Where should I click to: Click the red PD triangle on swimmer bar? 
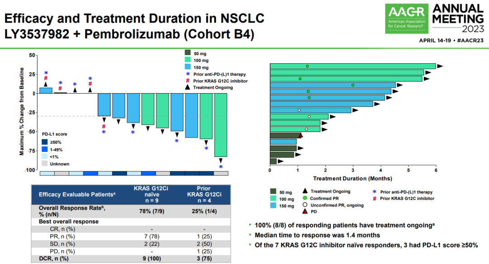point(300,135)
